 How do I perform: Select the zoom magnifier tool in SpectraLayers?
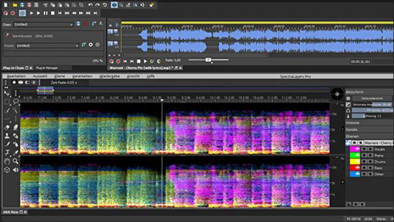coord(15,161)
